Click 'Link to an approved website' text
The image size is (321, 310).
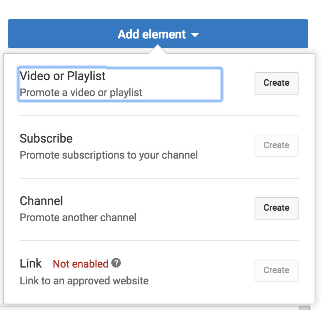pos(84,280)
